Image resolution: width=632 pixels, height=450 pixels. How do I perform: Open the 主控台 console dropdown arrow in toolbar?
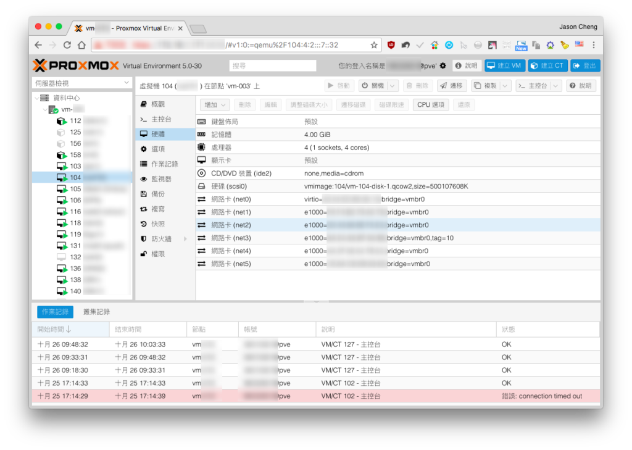(556, 85)
